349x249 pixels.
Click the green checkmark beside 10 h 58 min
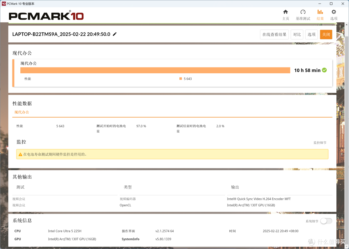pyautogui.click(x=324, y=70)
